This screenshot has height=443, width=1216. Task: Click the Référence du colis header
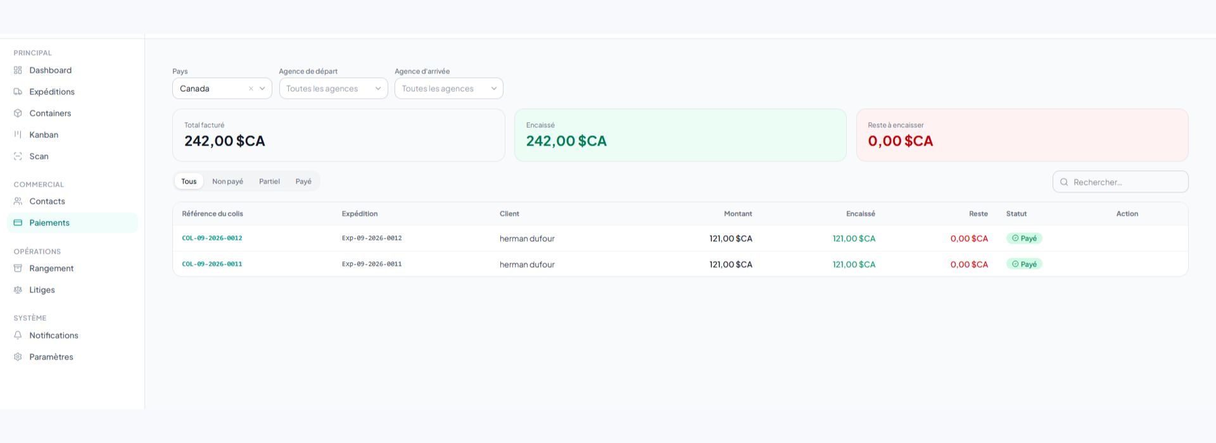click(x=212, y=214)
